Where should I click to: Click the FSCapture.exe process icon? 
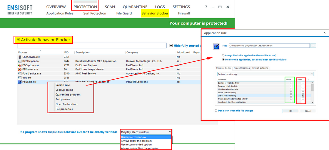pyautogui.click(x=19, y=65)
